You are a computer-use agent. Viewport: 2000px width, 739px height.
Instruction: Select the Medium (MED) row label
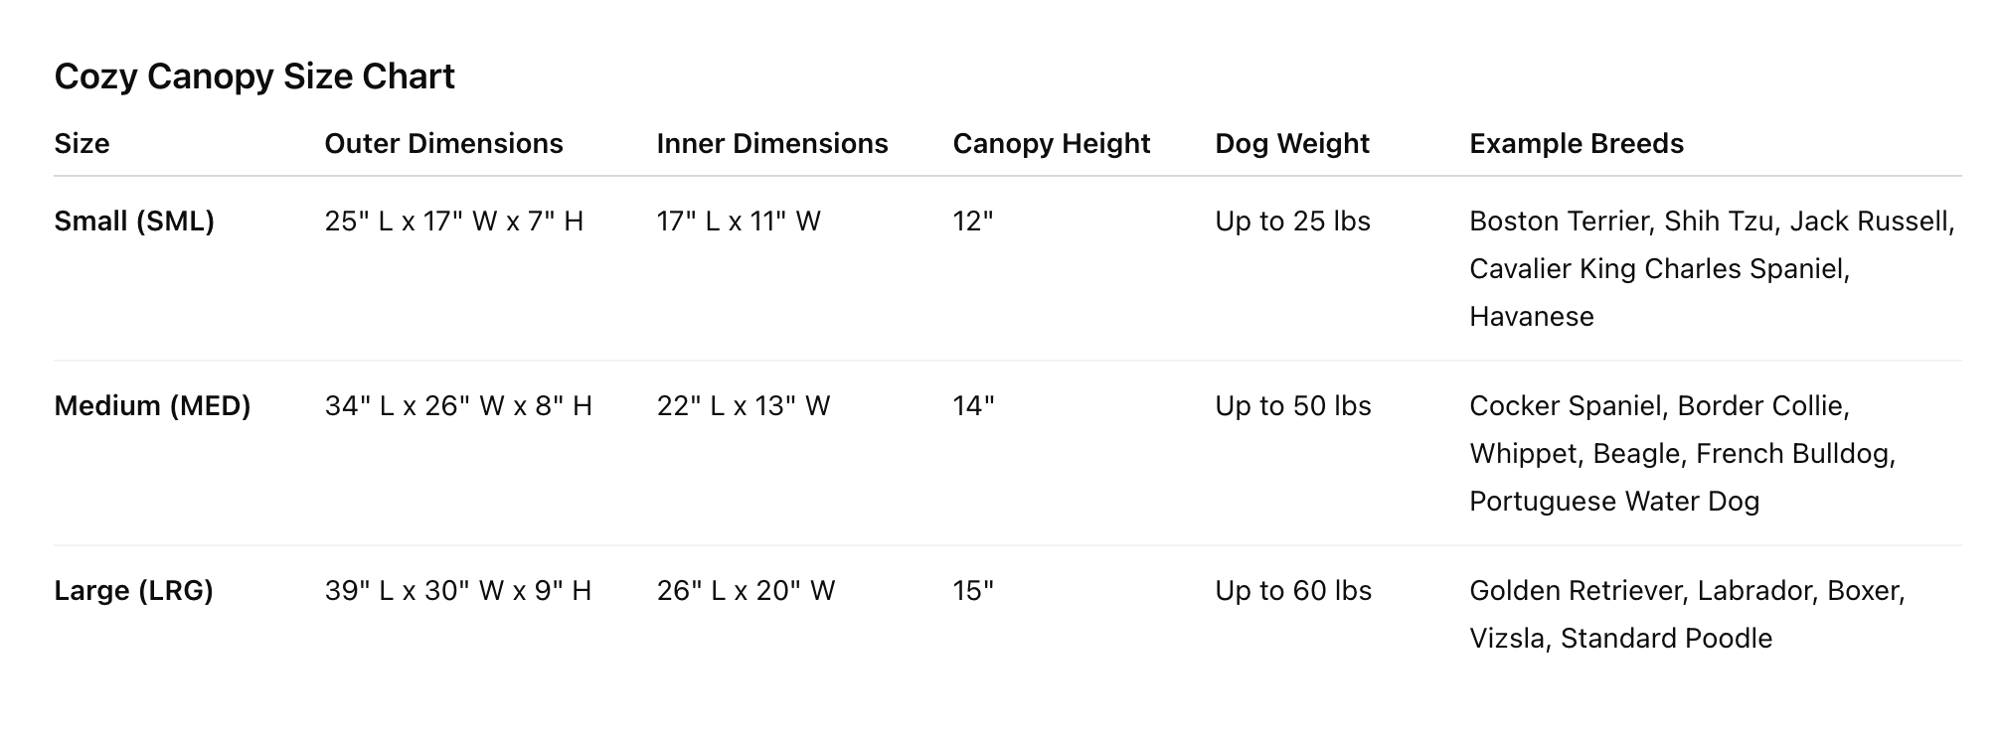[x=152, y=406]
